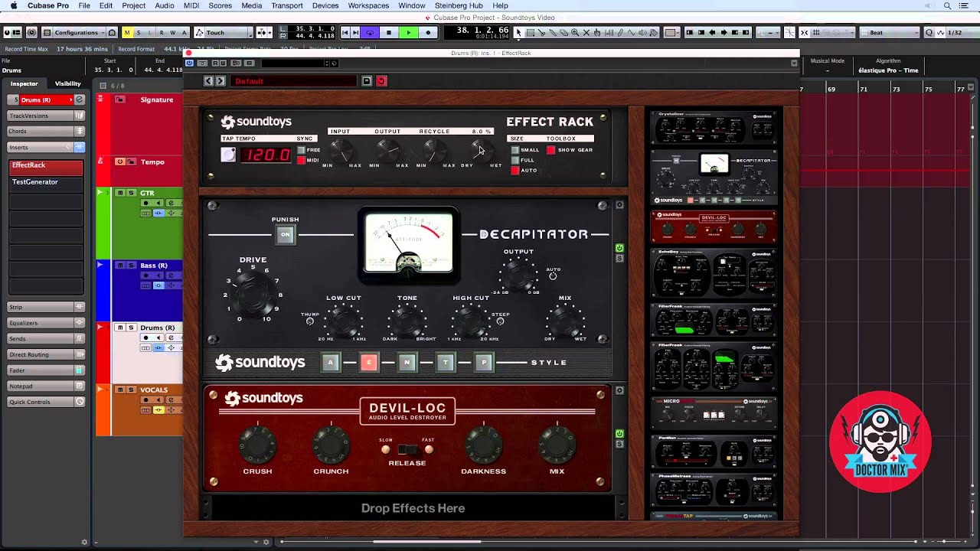The width and height of the screenshot is (980, 551).
Task: Toggle the yellow global Mute M button
Action: pos(127,32)
